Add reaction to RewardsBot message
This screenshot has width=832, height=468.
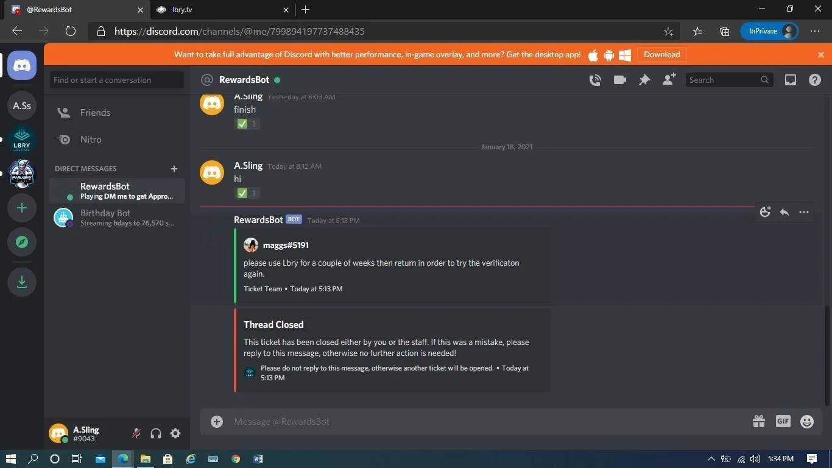[x=765, y=212]
